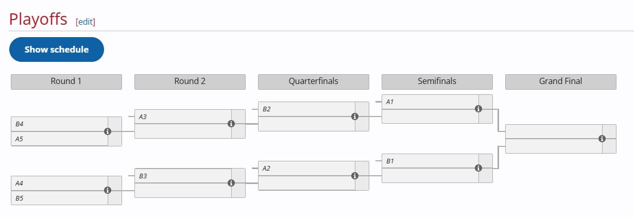Click info icon on B3 Round 2 match
This screenshot has width=634, height=217.
231,183
